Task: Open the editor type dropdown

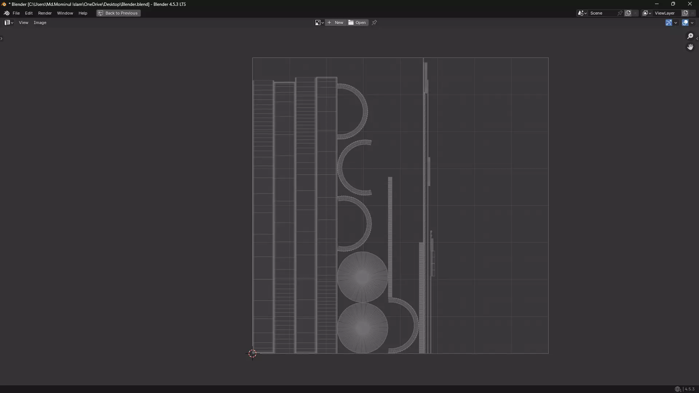Action: [x=9, y=23]
